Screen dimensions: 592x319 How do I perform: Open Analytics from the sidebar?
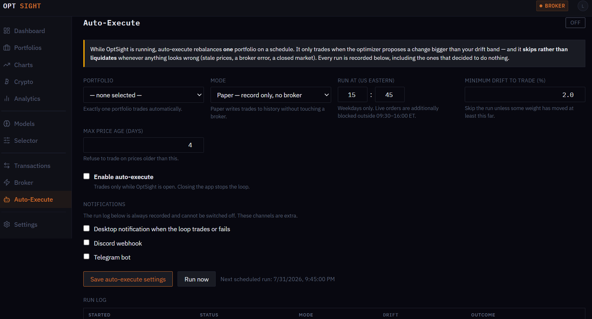[36, 99]
